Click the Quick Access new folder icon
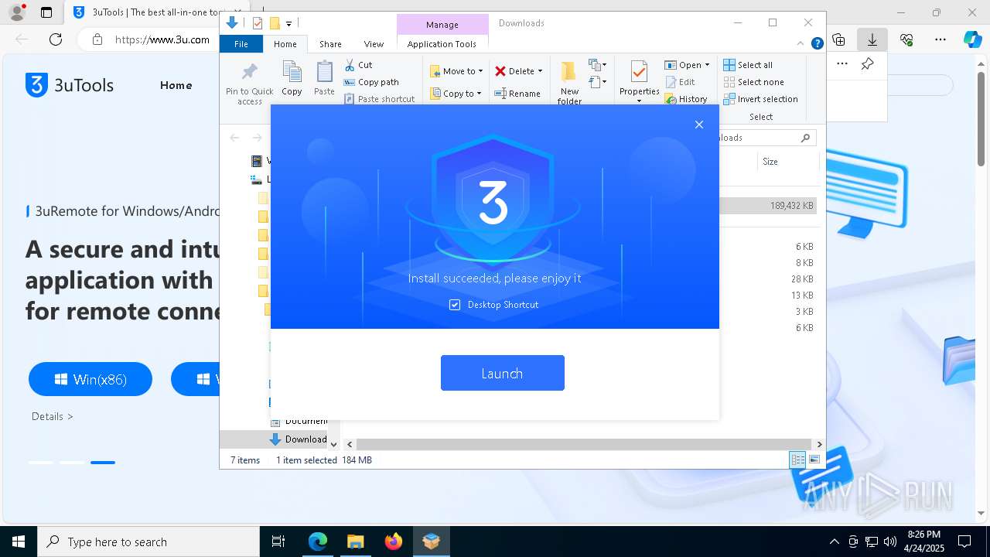This screenshot has width=990, height=557. pyautogui.click(x=274, y=23)
